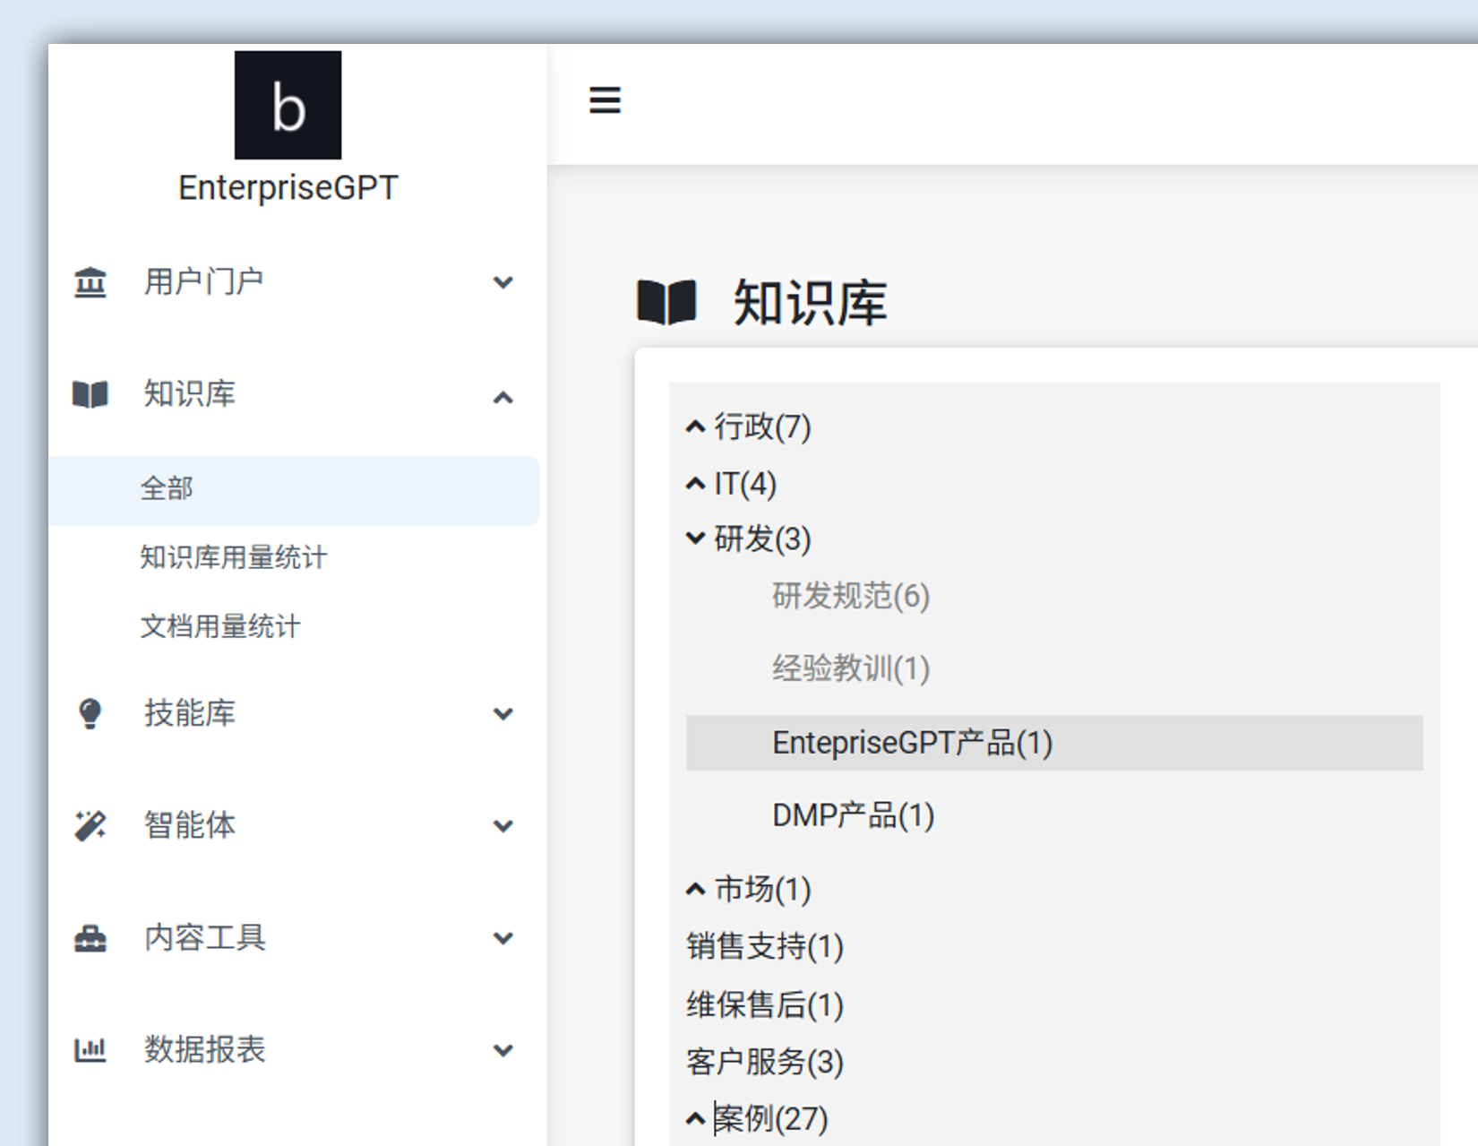The image size is (1478, 1146).
Task: Select IT(4) category
Action: (x=745, y=485)
